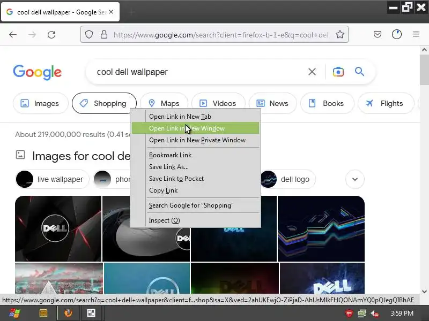
Task: Choose Open Link in New Window
Action: pyautogui.click(x=195, y=128)
